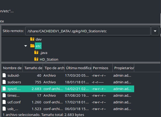Viewport: 161px width, 117px height.
Task: Open the Sitio remoto path dropdown
Action: pyautogui.click(x=155, y=31)
